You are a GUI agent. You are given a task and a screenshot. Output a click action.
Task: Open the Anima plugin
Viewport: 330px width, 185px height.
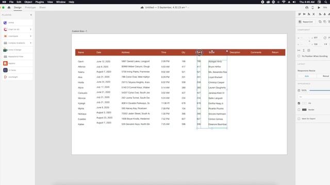18,23
